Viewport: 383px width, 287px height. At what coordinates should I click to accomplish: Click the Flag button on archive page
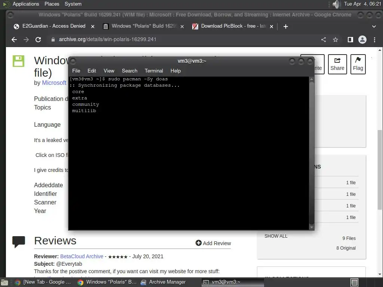(358, 64)
